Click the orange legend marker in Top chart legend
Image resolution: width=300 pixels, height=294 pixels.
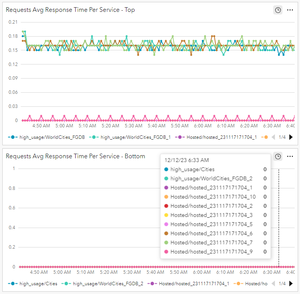point(266,137)
